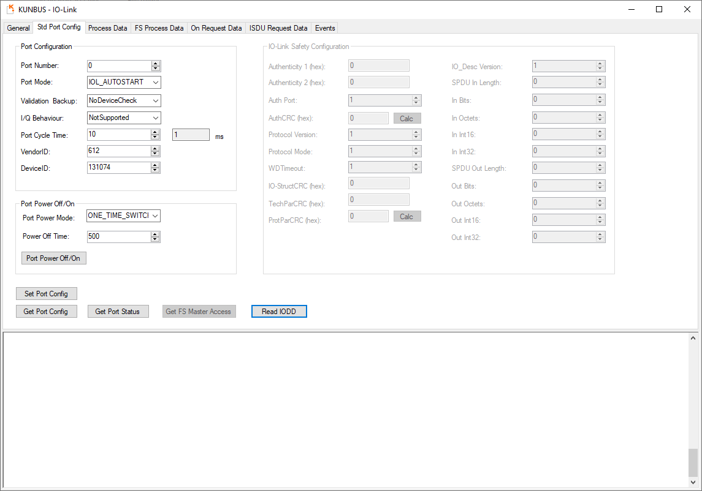
Task: Expand the Port Power Mode dropdown
Action: coord(156,216)
